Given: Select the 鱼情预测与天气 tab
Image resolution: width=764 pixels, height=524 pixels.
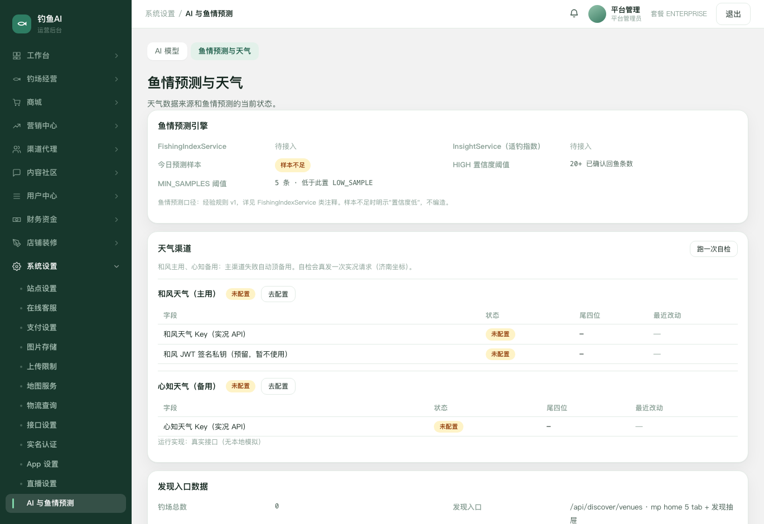Looking at the screenshot, I should point(225,51).
